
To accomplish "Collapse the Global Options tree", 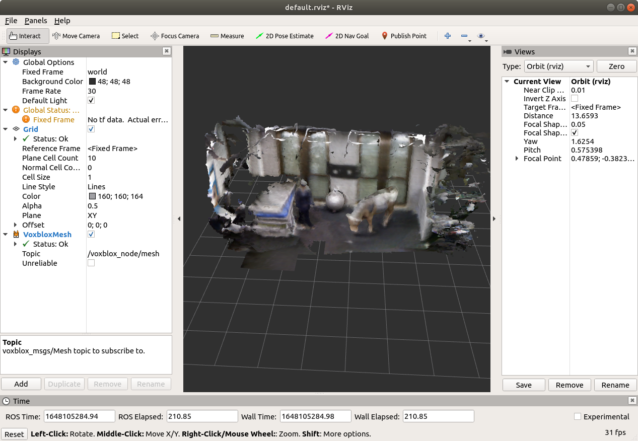I will click(x=6, y=62).
